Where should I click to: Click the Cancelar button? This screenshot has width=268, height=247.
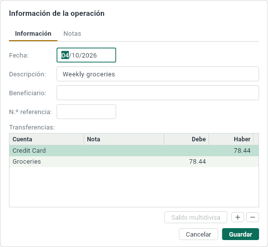coord(199,234)
